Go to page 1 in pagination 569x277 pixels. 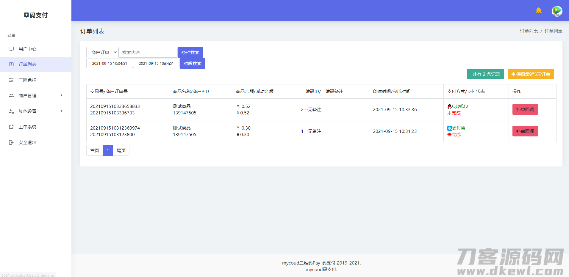click(108, 150)
